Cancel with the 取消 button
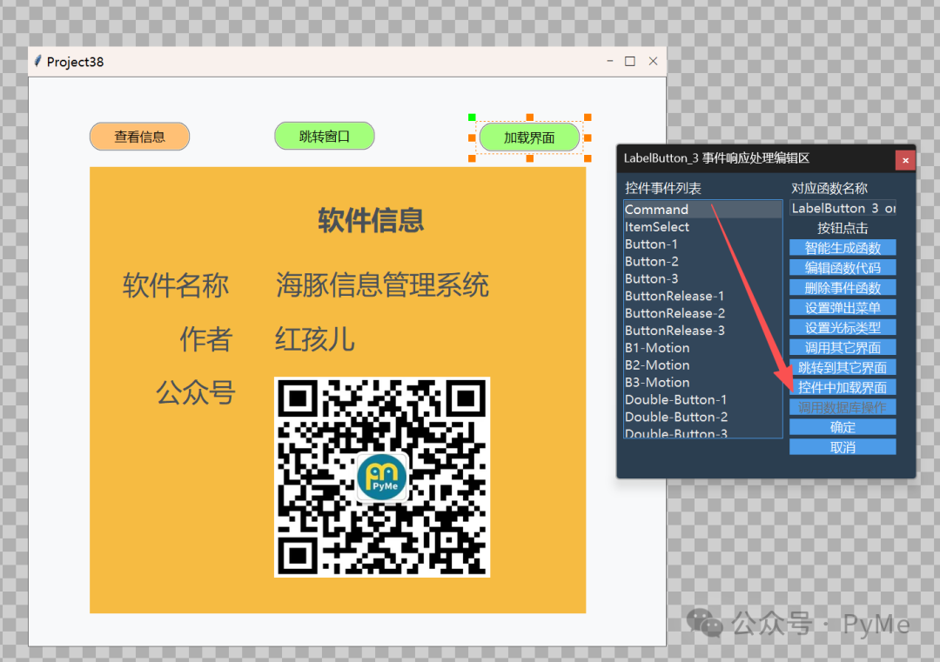 point(843,447)
